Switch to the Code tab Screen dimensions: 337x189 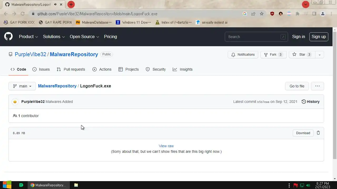(x=18, y=69)
